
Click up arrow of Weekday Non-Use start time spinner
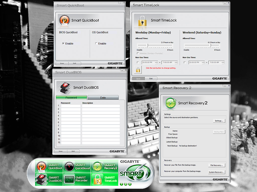click(156, 62)
